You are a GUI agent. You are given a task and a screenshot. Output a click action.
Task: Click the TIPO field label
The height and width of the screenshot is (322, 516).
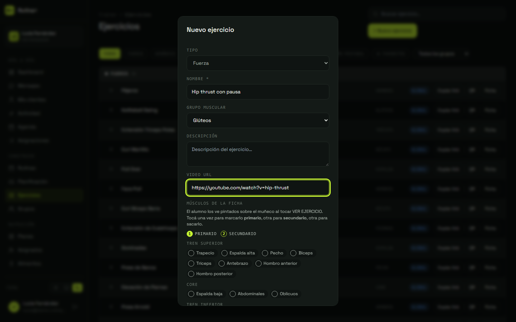(x=192, y=50)
